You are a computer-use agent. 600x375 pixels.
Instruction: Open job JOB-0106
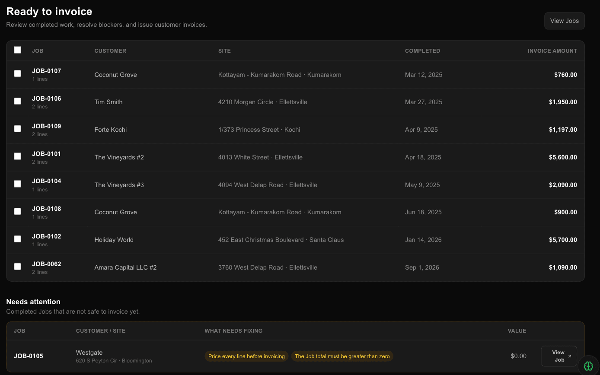click(46, 99)
